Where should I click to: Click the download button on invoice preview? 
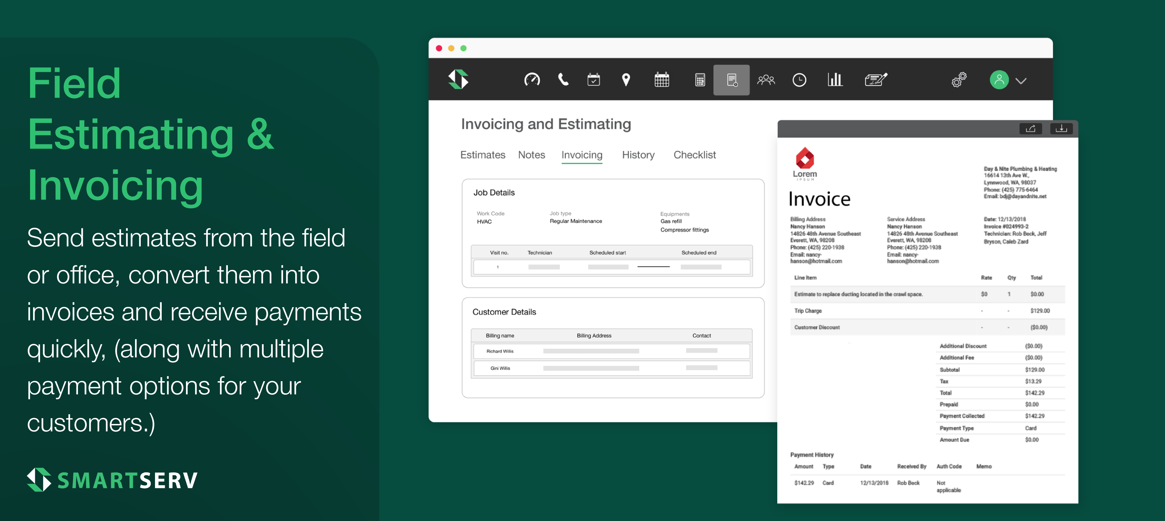1061,129
